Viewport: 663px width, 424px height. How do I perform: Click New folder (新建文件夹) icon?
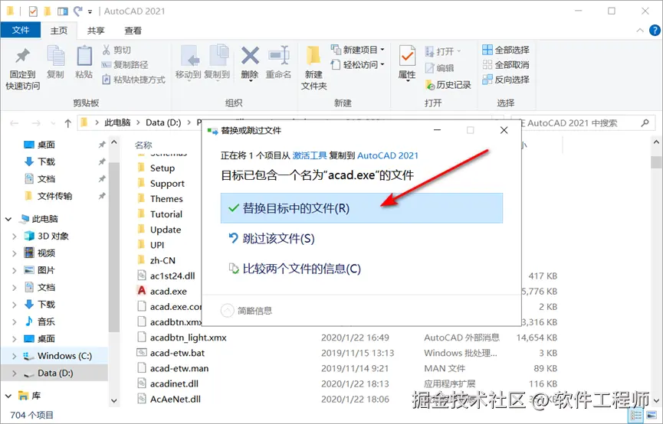(x=313, y=67)
